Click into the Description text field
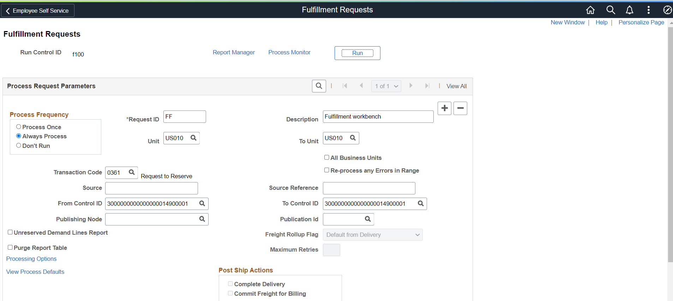Viewport: 673px width, 301px height. pos(378,117)
